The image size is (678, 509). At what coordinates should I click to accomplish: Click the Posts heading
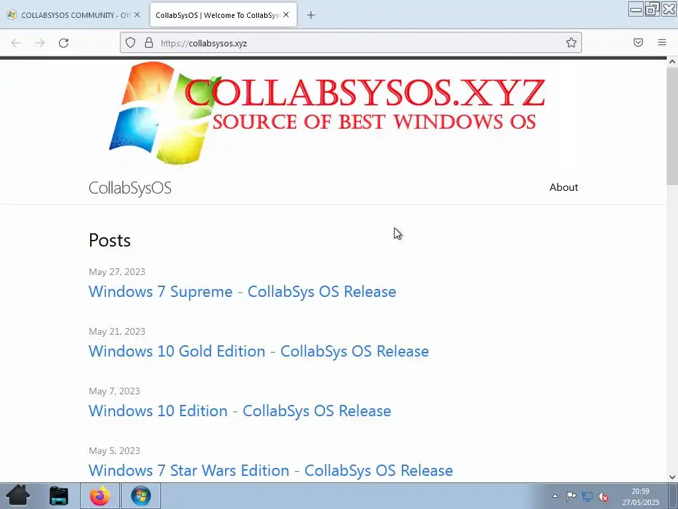tap(109, 240)
